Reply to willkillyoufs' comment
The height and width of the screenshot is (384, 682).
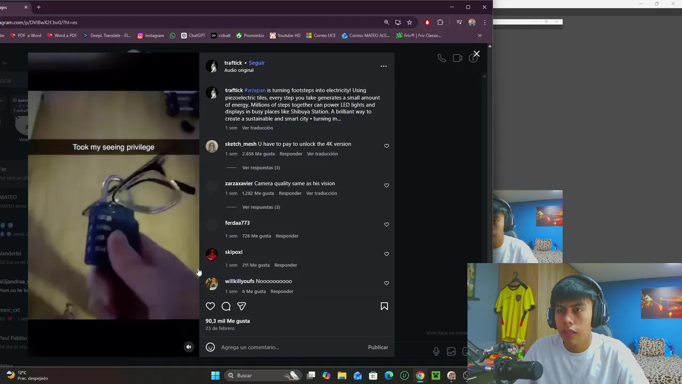(282, 291)
